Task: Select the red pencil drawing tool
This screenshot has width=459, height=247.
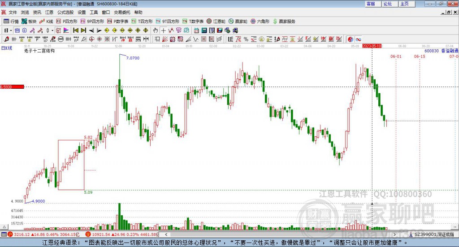Action: point(6,39)
